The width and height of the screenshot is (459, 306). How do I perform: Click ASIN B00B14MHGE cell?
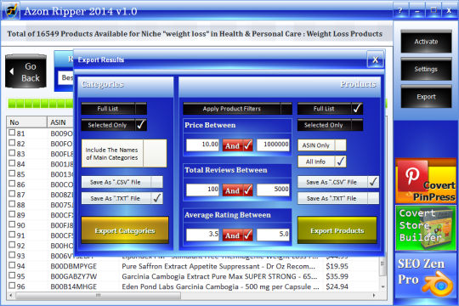pos(73,286)
